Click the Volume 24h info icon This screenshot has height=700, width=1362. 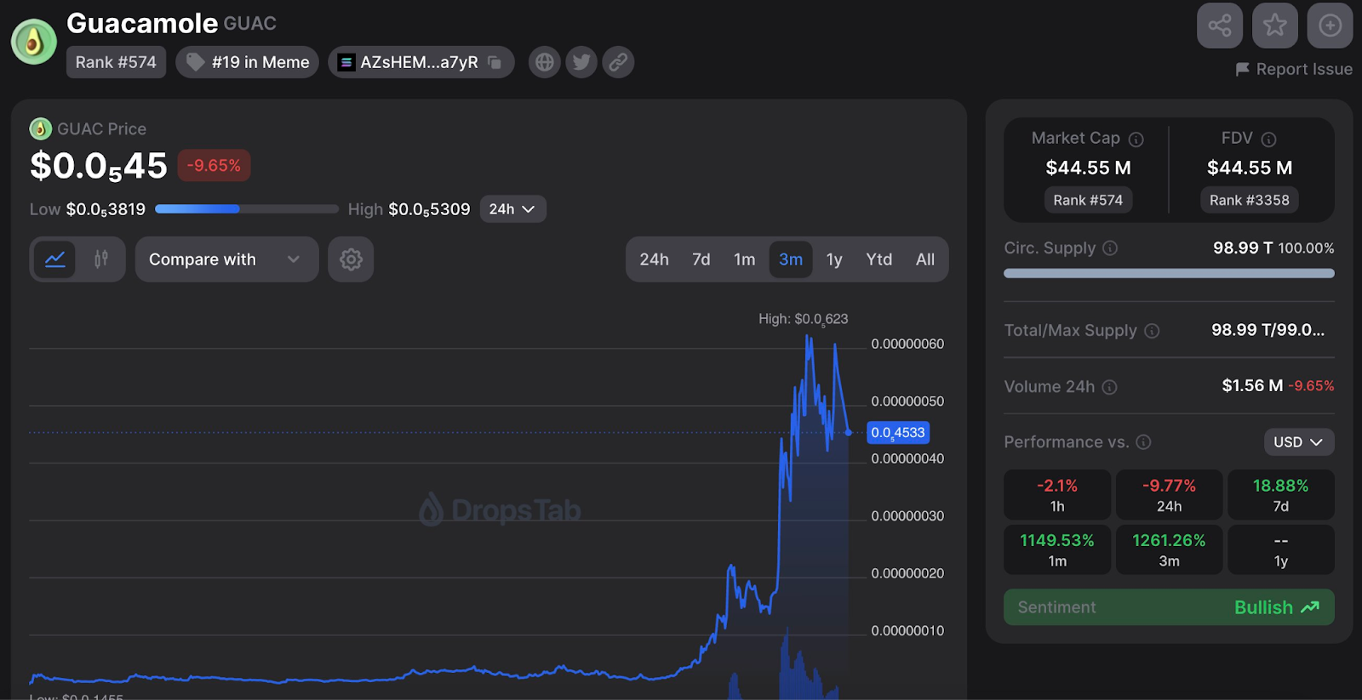1109,387
